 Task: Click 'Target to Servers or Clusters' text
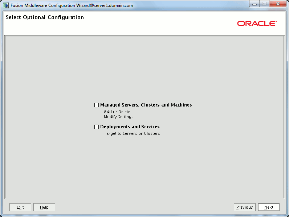point(132,133)
